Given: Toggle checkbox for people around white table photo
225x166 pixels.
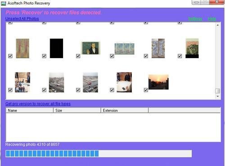Looking at the screenshot, I should 112,90.
